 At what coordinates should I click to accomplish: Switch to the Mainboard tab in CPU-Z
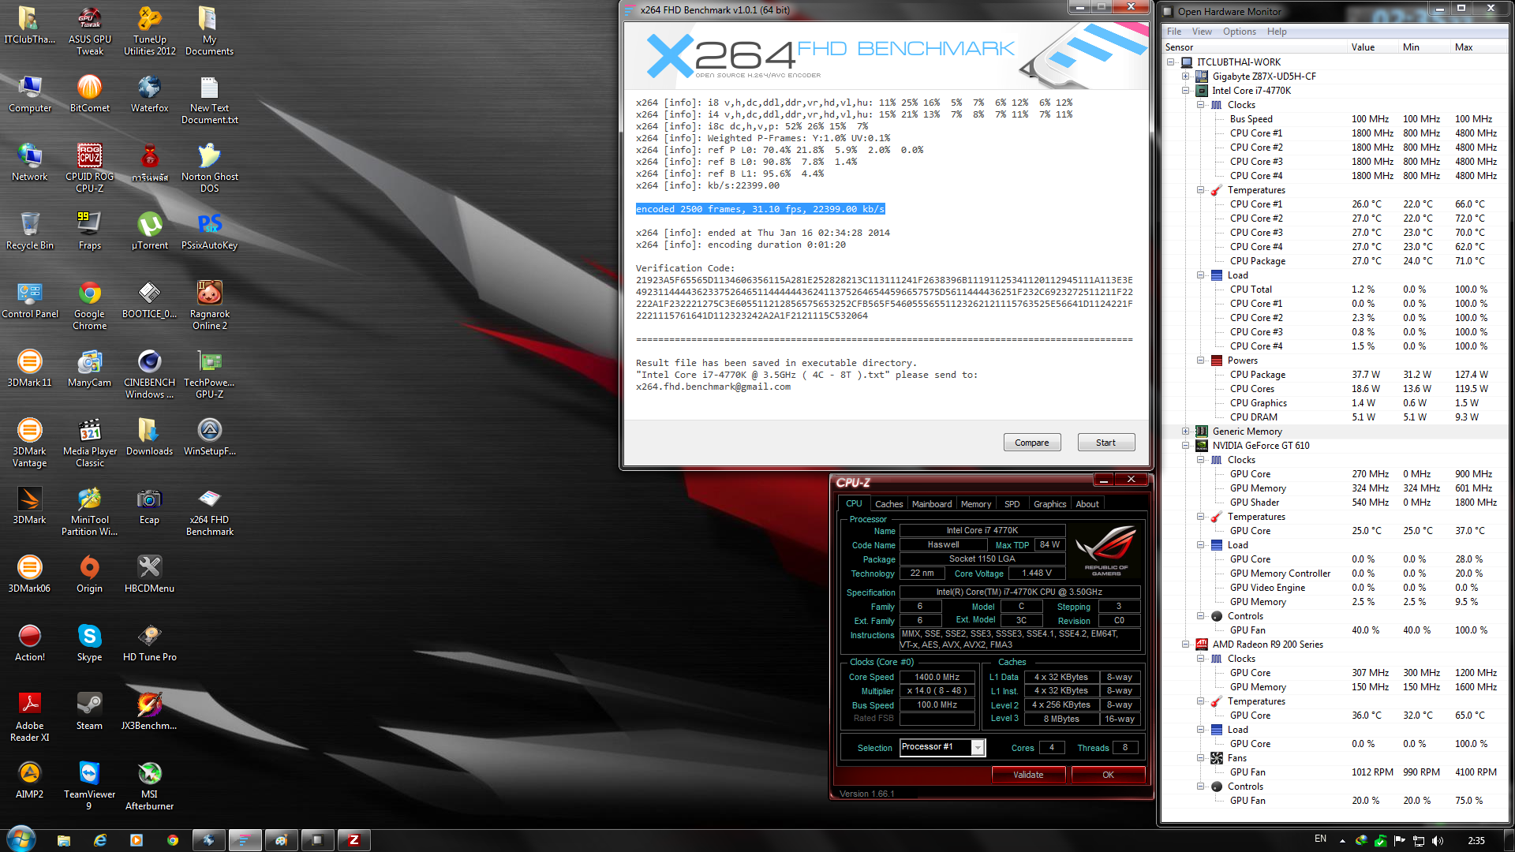931,504
